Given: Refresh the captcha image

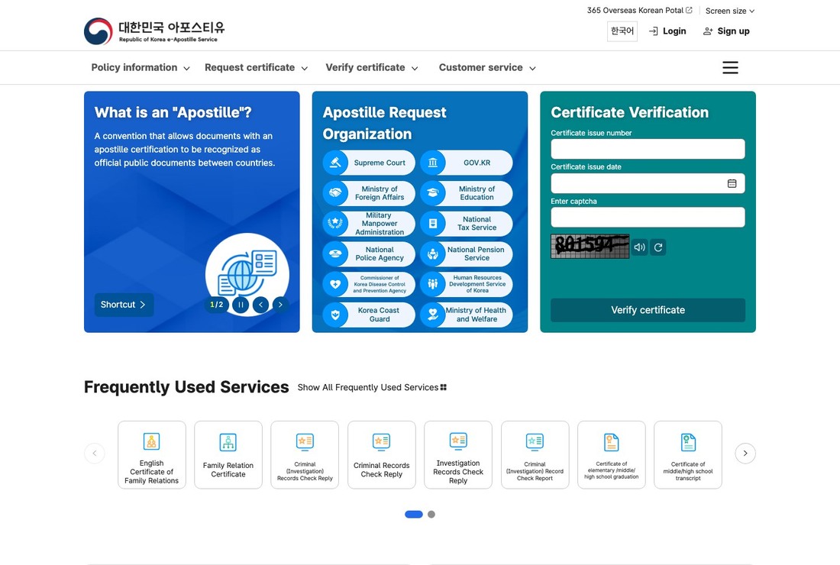Looking at the screenshot, I should pos(657,247).
